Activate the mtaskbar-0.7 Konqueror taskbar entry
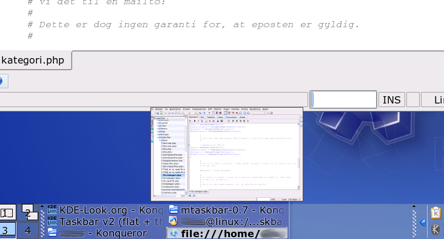The height and width of the screenshot is (239, 444). point(227,210)
